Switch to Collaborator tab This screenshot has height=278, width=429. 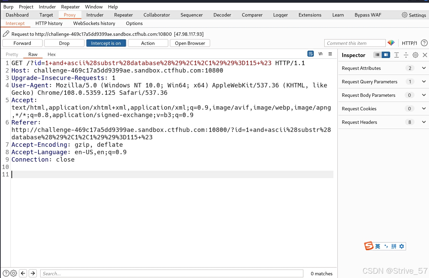pos(157,15)
